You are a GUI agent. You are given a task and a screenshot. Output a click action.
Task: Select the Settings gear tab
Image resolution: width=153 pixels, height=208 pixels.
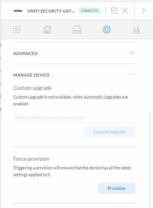click(107, 30)
